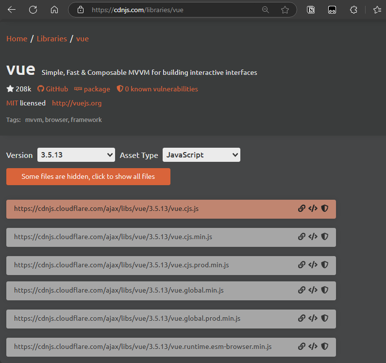Open the browser extensions puzzle icon
The height and width of the screenshot is (363, 386).
354,10
